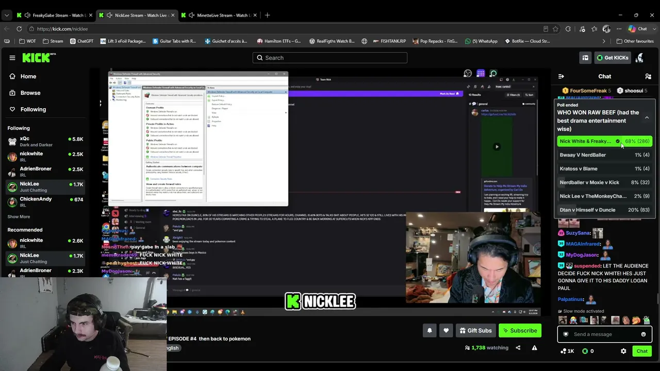Screen dimensions: 660x371
Task: Open the WhatsApp bookmark
Action: (481, 41)
